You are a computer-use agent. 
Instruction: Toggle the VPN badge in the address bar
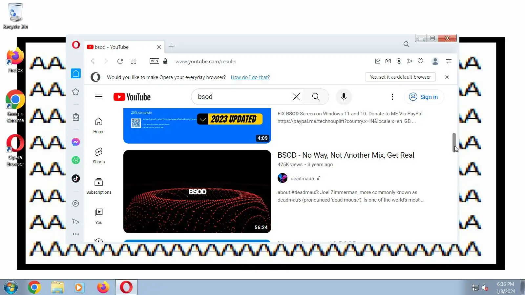[x=154, y=61]
